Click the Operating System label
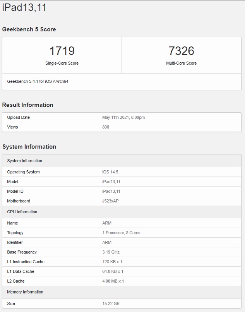The width and height of the screenshot is (245, 312). (x=24, y=172)
